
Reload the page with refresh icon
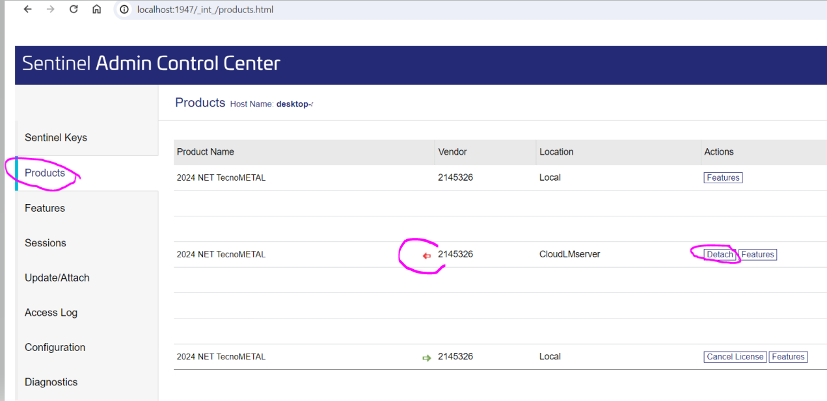74,10
